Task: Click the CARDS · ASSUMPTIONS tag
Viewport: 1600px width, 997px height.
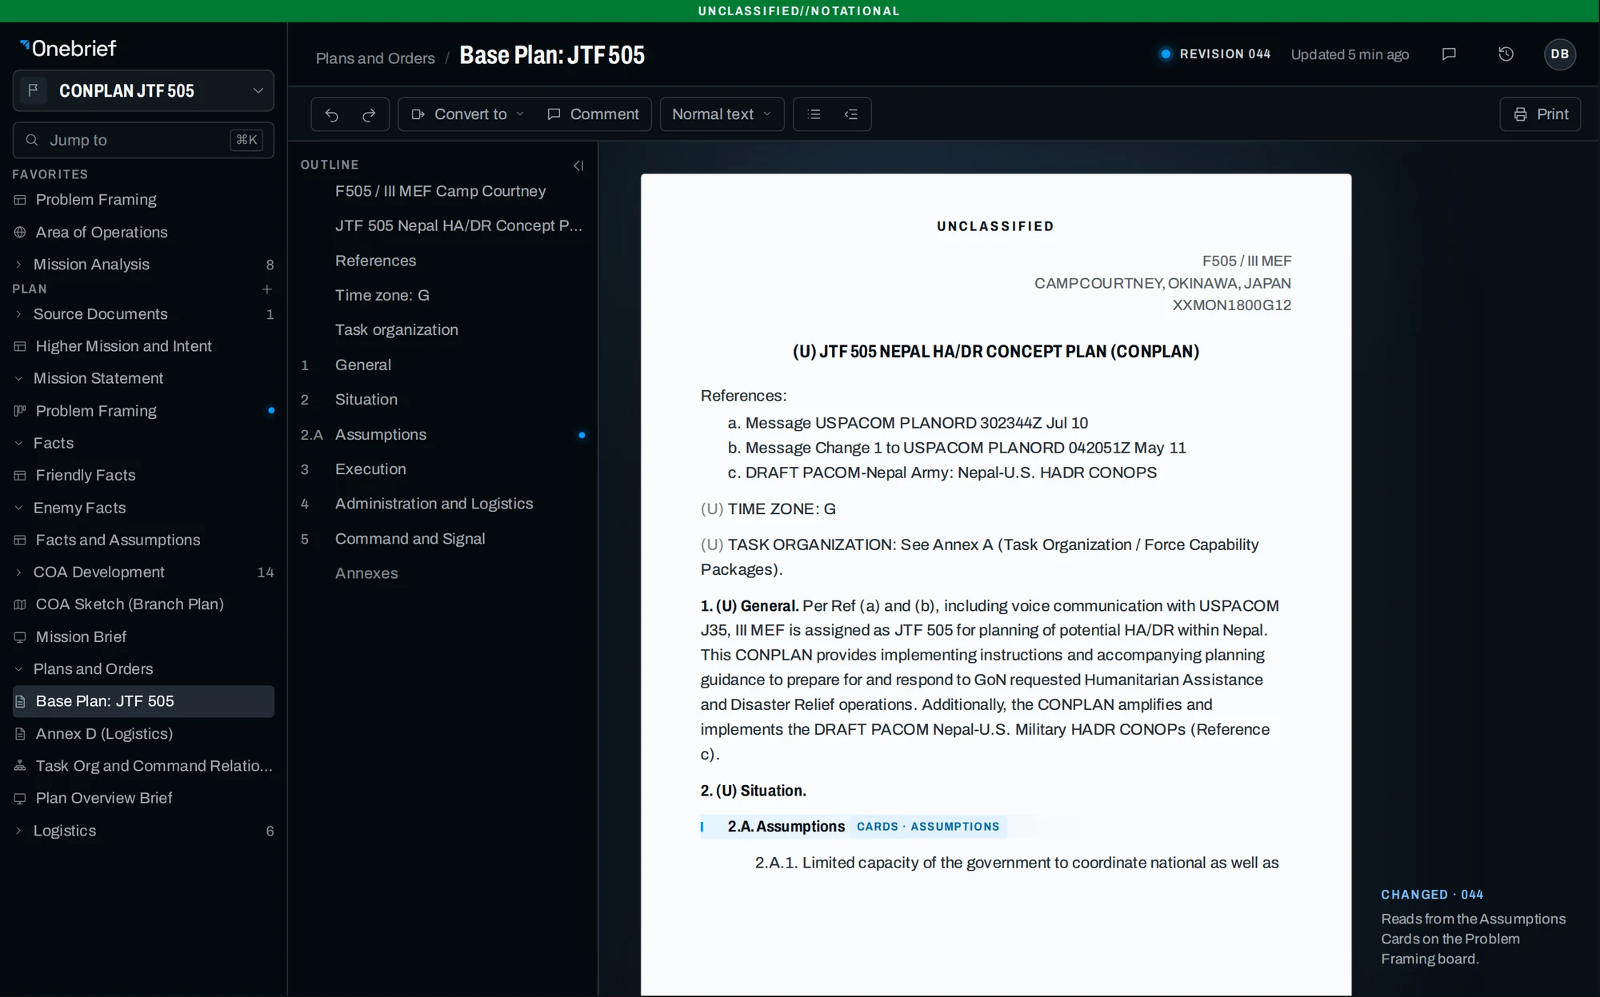Action: coord(928,827)
